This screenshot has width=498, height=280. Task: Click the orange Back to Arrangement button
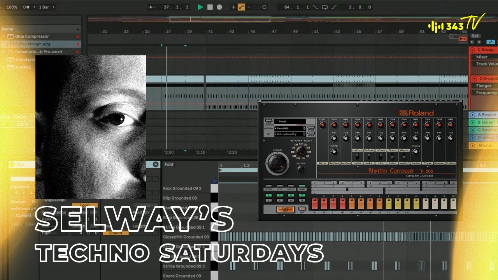point(463,38)
